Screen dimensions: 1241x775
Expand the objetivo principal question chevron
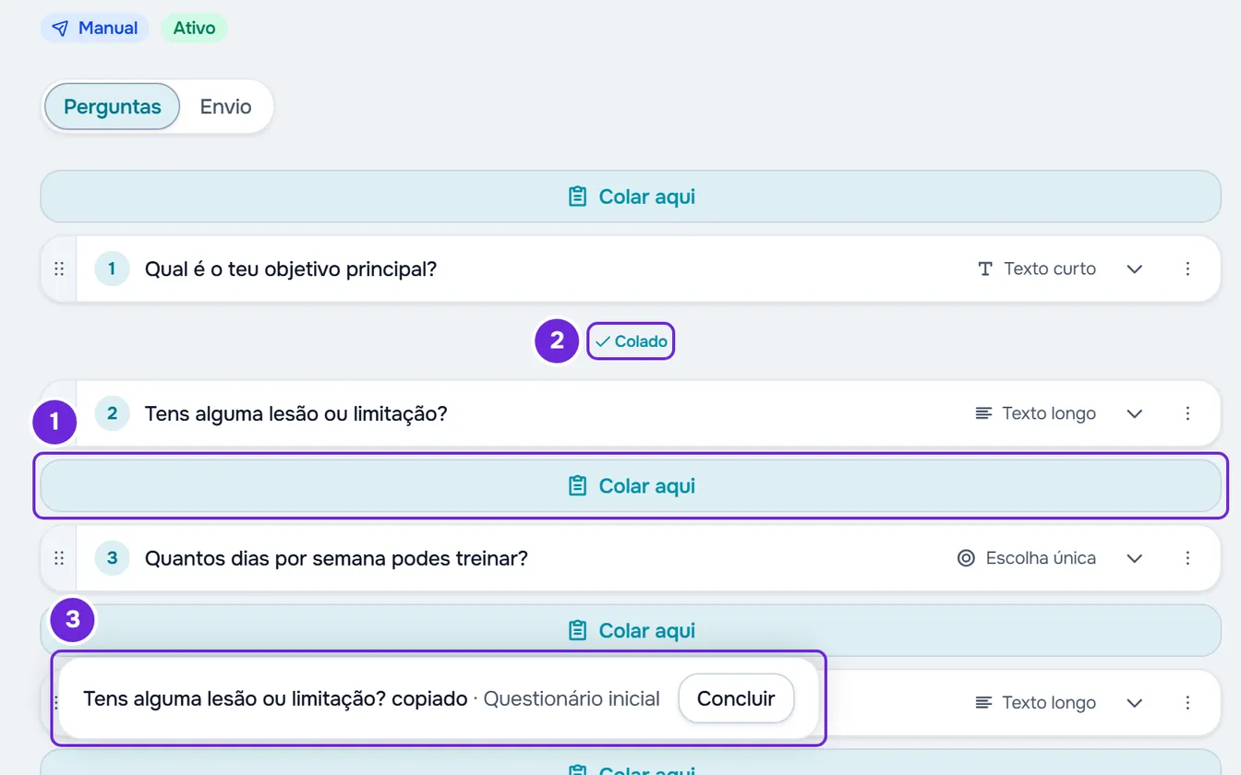pos(1135,269)
